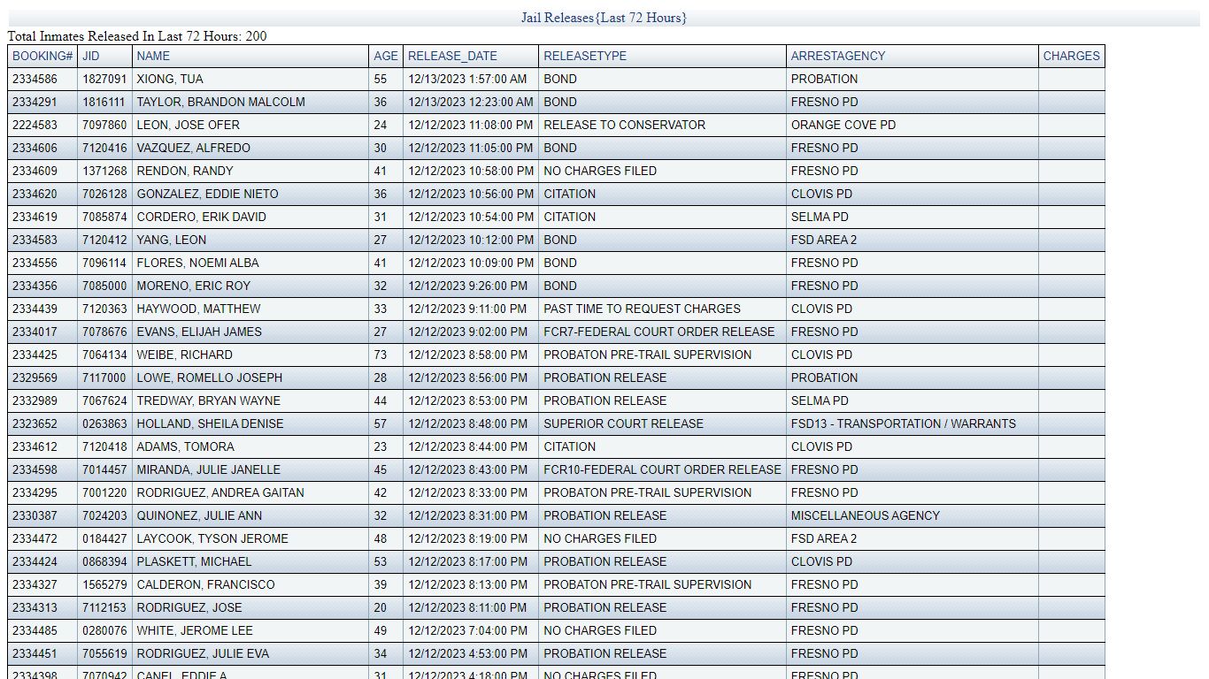Click name ADAMS, TOMORA
The height and width of the screenshot is (679, 1209).
tap(185, 446)
